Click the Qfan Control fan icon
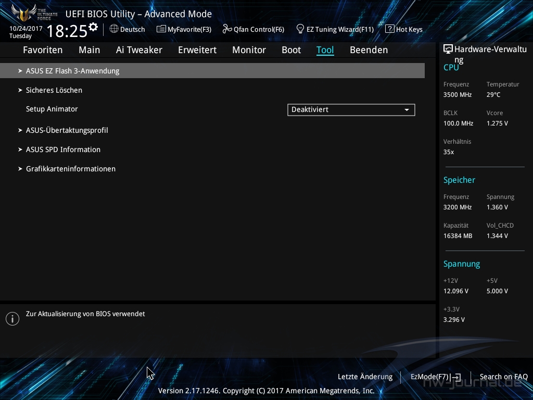The height and width of the screenshot is (400, 533). [227, 29]
